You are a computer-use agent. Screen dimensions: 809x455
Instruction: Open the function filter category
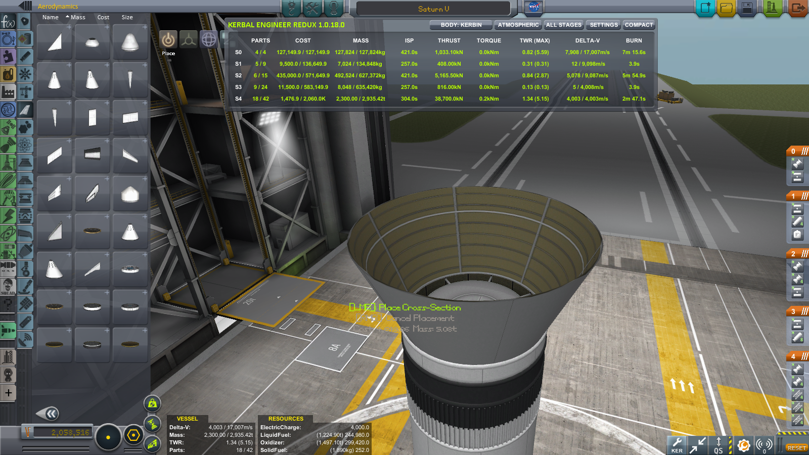click(8, 22)
